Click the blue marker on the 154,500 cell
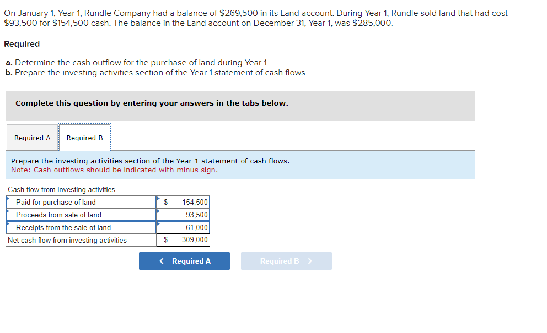This screenshot has height=333, width=547. [x=159, y=198]
